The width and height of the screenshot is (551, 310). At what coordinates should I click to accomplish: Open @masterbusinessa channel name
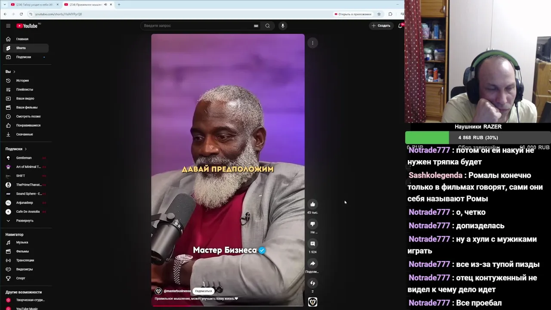pyautogui.click(x=177, y=291)
